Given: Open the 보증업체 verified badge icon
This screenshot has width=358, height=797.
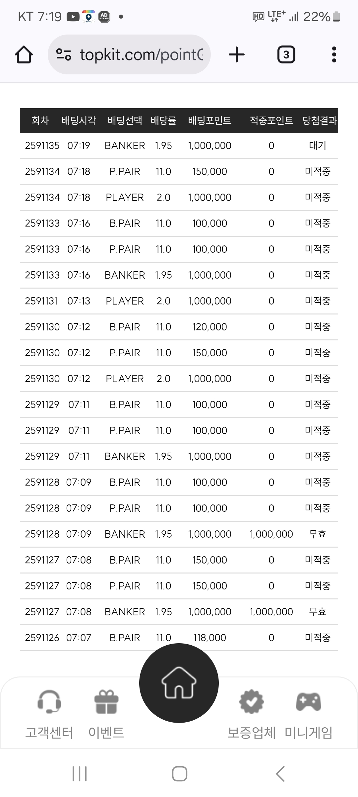Looking at the screenshot, I should (251, 701).
